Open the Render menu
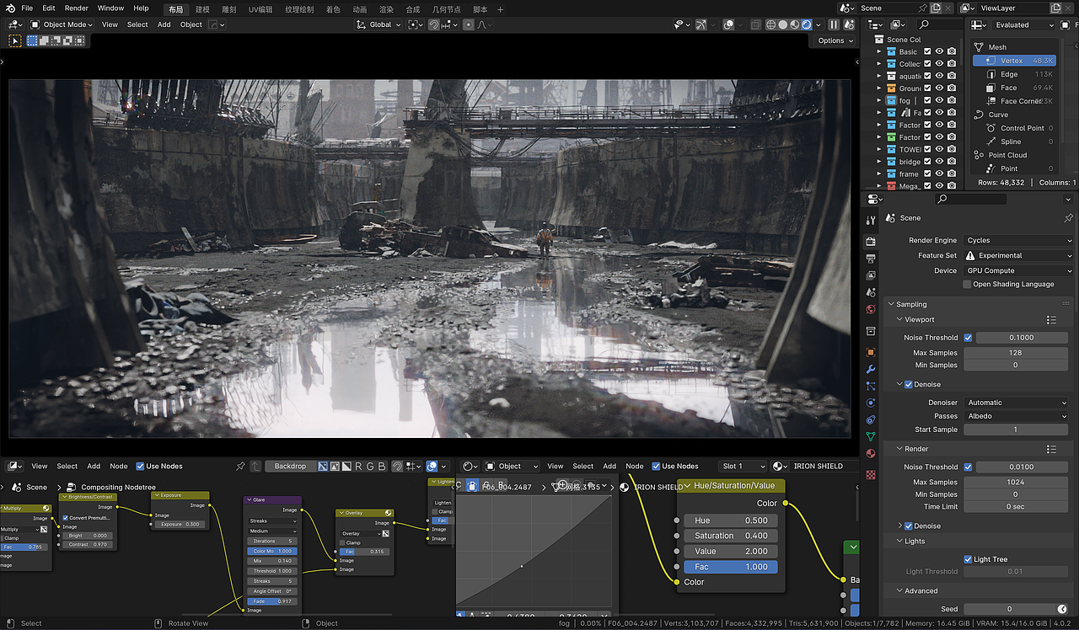The image size is (1079, 630). coord(76,8)
